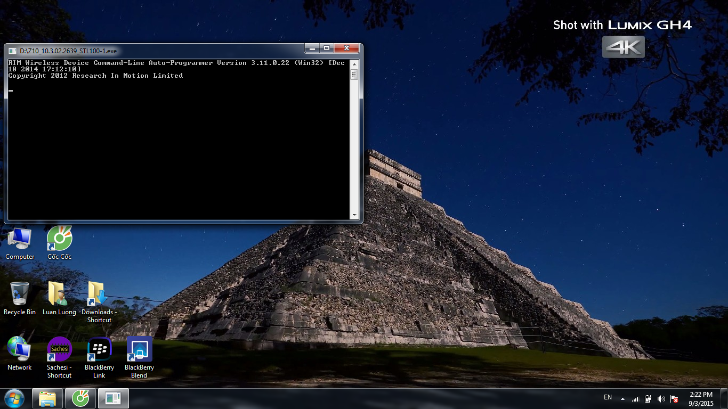This screenshot has height=409, width=728.
Task: Select the Computer desktop icon
Action: (20, 239)
